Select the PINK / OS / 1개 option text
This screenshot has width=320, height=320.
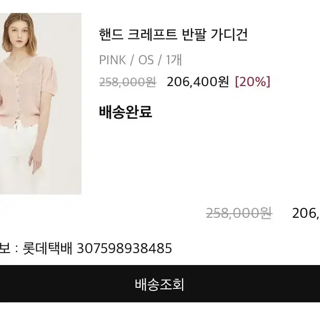(140, 60)
